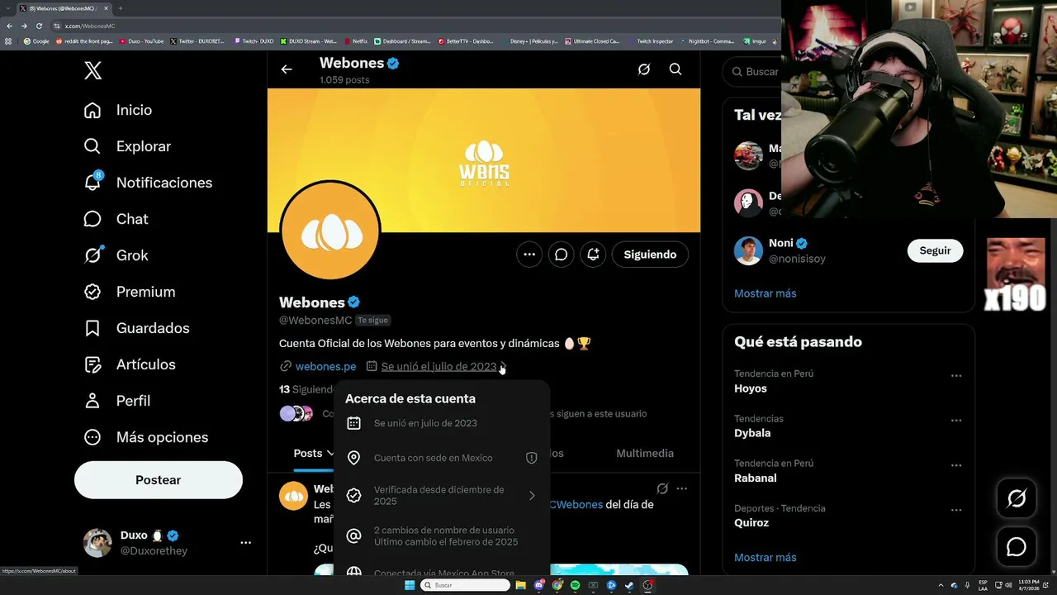The height and width of the screenshot is (595, 1057).
Task: Open more options for the Dybala trend
Action: [x=956, y=420]
